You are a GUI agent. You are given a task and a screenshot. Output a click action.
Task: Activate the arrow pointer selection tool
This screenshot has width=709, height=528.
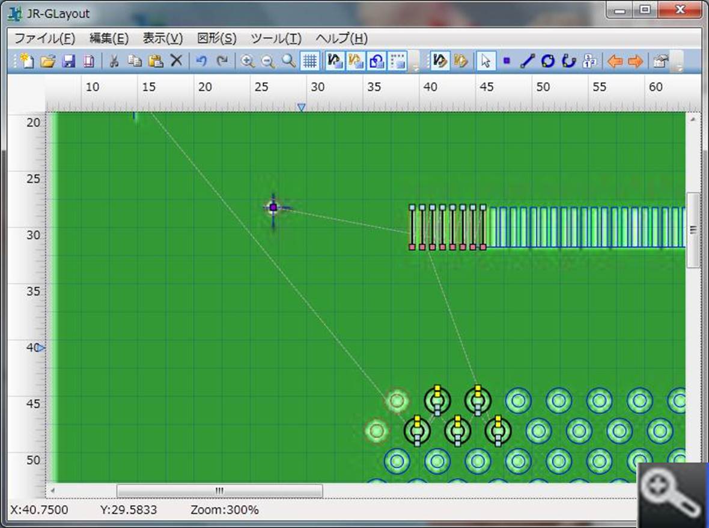click(x=485, y=61)
